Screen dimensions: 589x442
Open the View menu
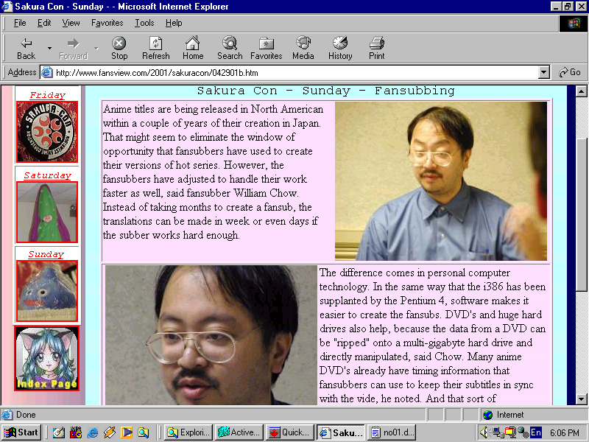point(71,23)
